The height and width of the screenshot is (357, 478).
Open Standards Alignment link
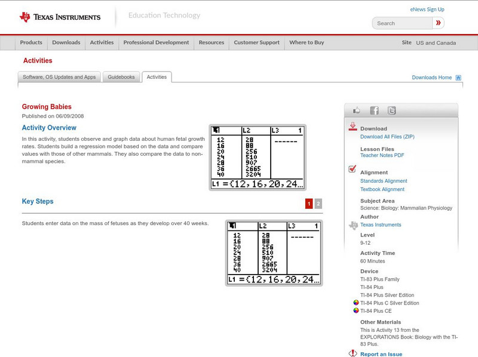tap(384, 181)
